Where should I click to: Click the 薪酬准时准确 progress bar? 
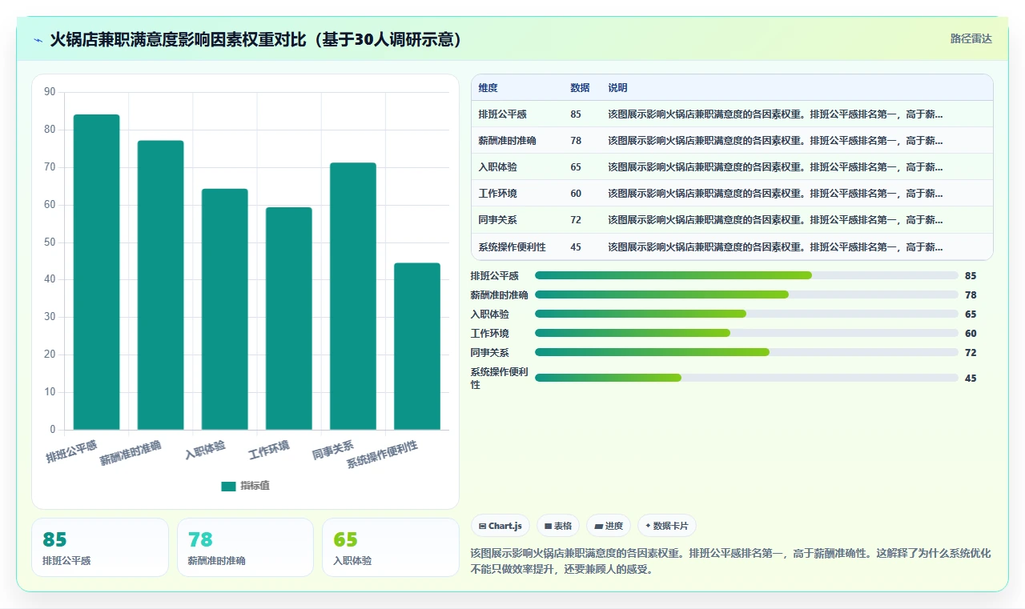pyautogui.click(x=746, y=294)
